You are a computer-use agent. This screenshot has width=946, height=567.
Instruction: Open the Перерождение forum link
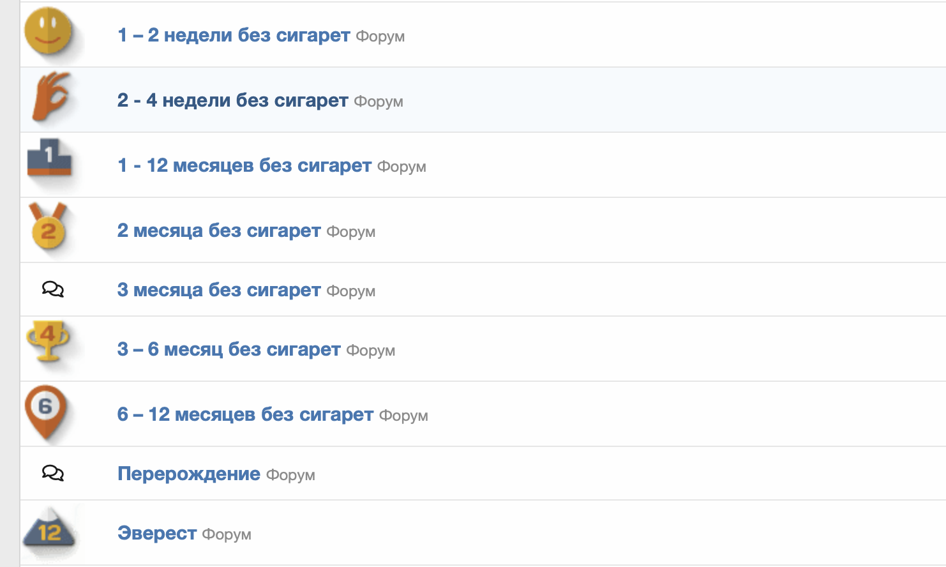189,474
